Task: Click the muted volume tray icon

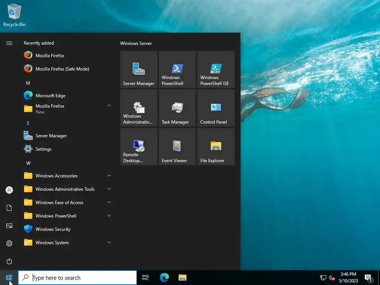Action: tap(332, 278)
